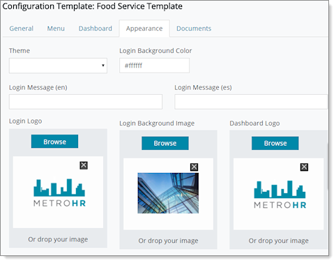Select the glass building background thumbnail

tap(168, 193)
